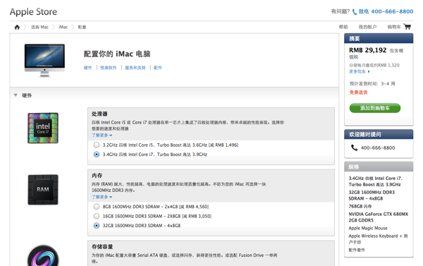The image size is (423, 266).
Task: Click Apple Wireless Keyboard spec line
Action: pos(378,239)
